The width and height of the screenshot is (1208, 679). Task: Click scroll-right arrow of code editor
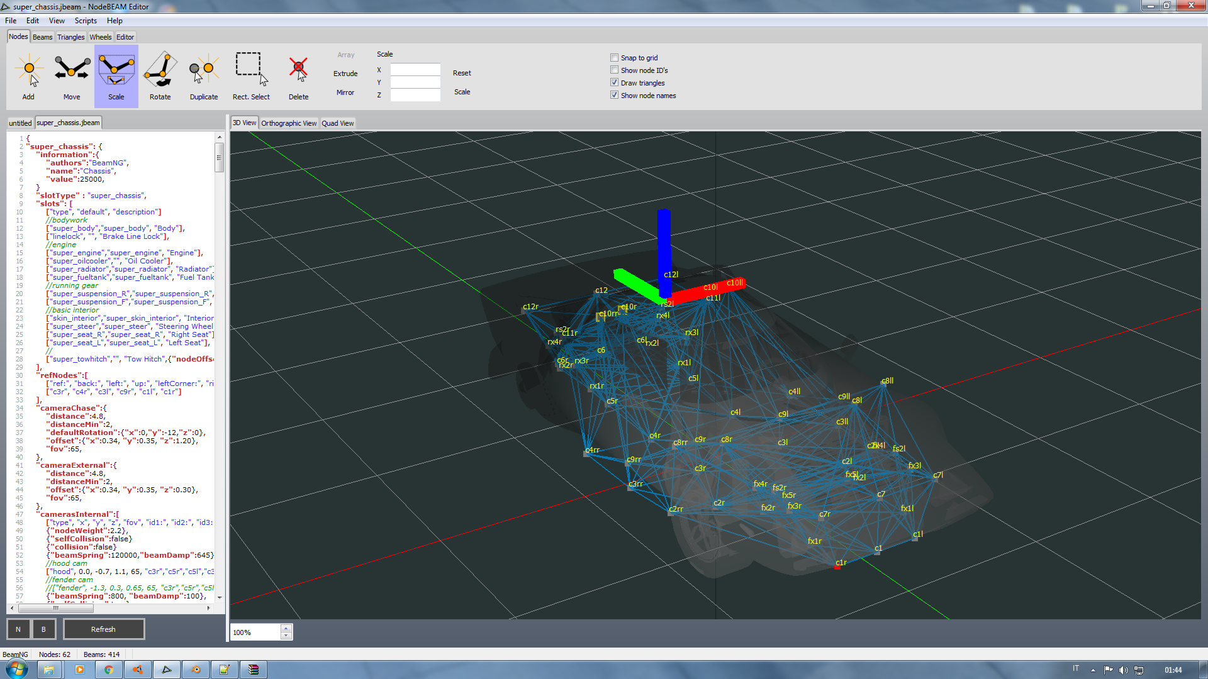(x=208, y=608)
